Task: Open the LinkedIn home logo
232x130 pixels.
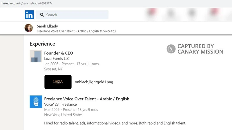Action: [29, 15]
